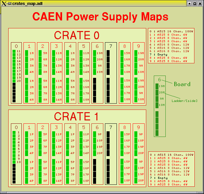Click dark green indicator beside 20N in legend board 6
The image size is (204, 194).
tap(157, 92)
